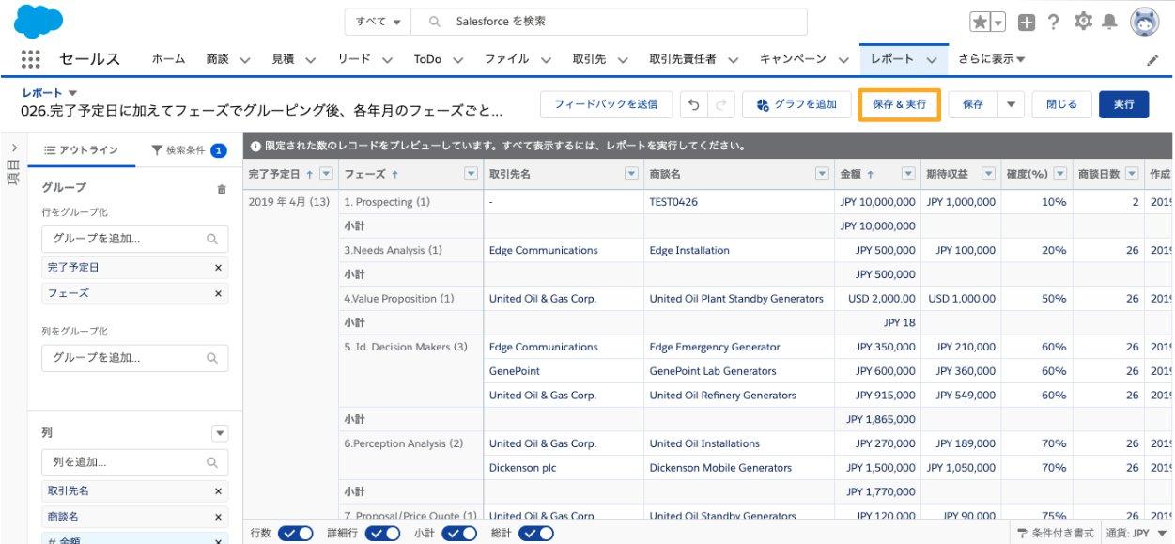This screenshot has height=544, width=1175.
Task: Go to the キャンペーン tab
Action: pyautogui.click(x=793, y=59)
